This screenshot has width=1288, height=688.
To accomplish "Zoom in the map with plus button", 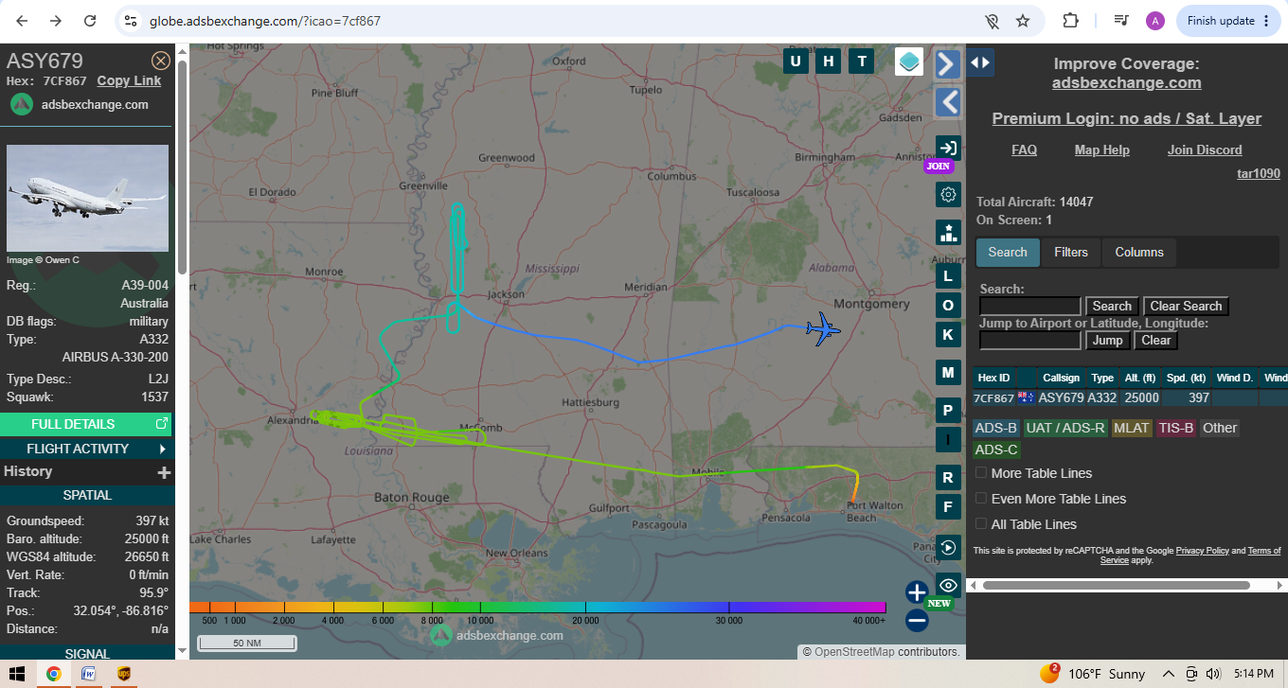I will [x=916, y=592].
